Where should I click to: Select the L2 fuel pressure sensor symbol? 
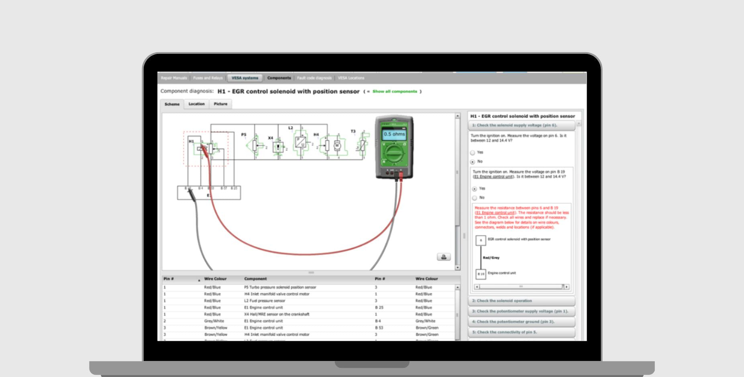[x=300, y=142]
